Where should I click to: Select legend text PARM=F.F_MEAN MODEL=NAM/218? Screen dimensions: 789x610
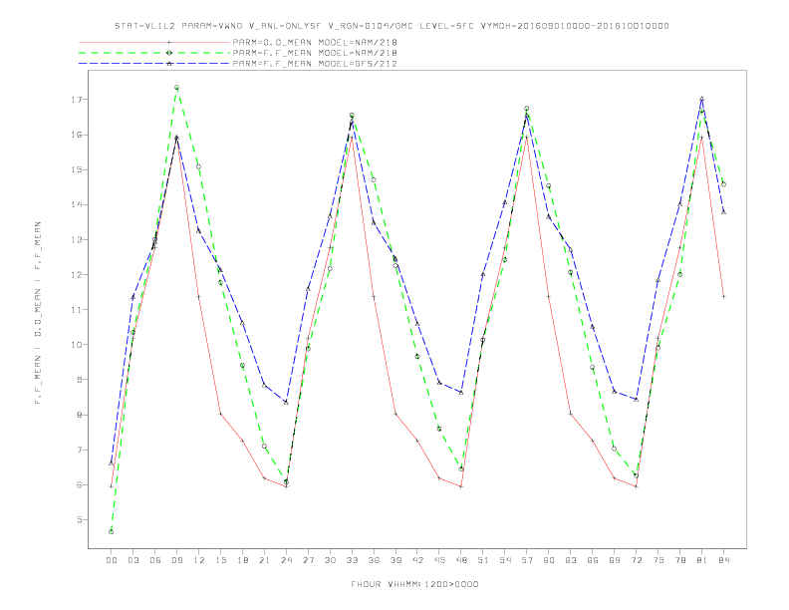coord(315,53)
